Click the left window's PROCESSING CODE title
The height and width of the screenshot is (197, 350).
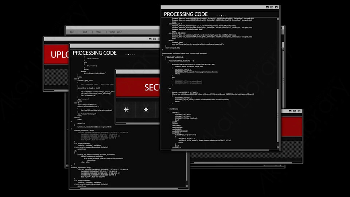click(x=95, y=53)
